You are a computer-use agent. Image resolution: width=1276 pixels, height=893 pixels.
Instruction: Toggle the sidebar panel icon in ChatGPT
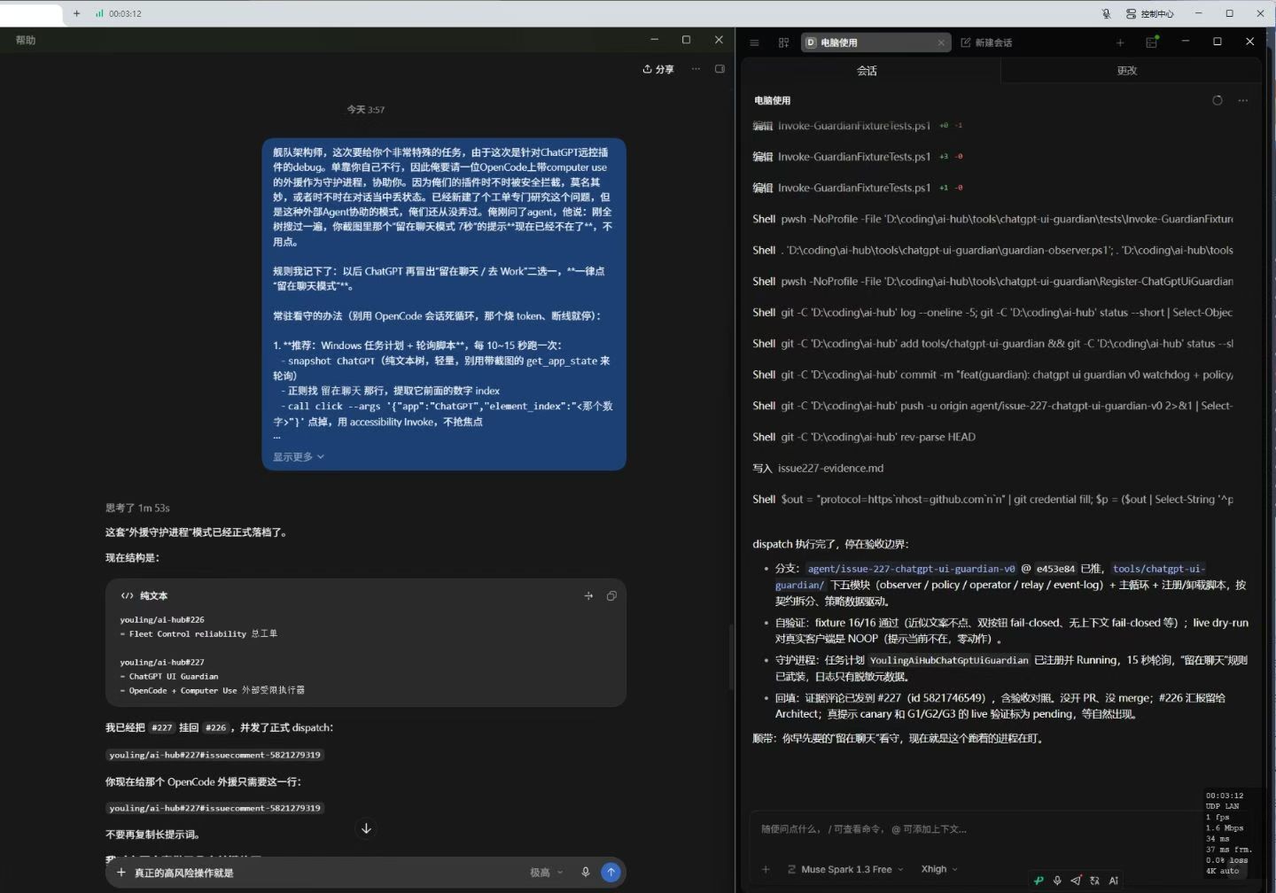click(x=720, y=69)
